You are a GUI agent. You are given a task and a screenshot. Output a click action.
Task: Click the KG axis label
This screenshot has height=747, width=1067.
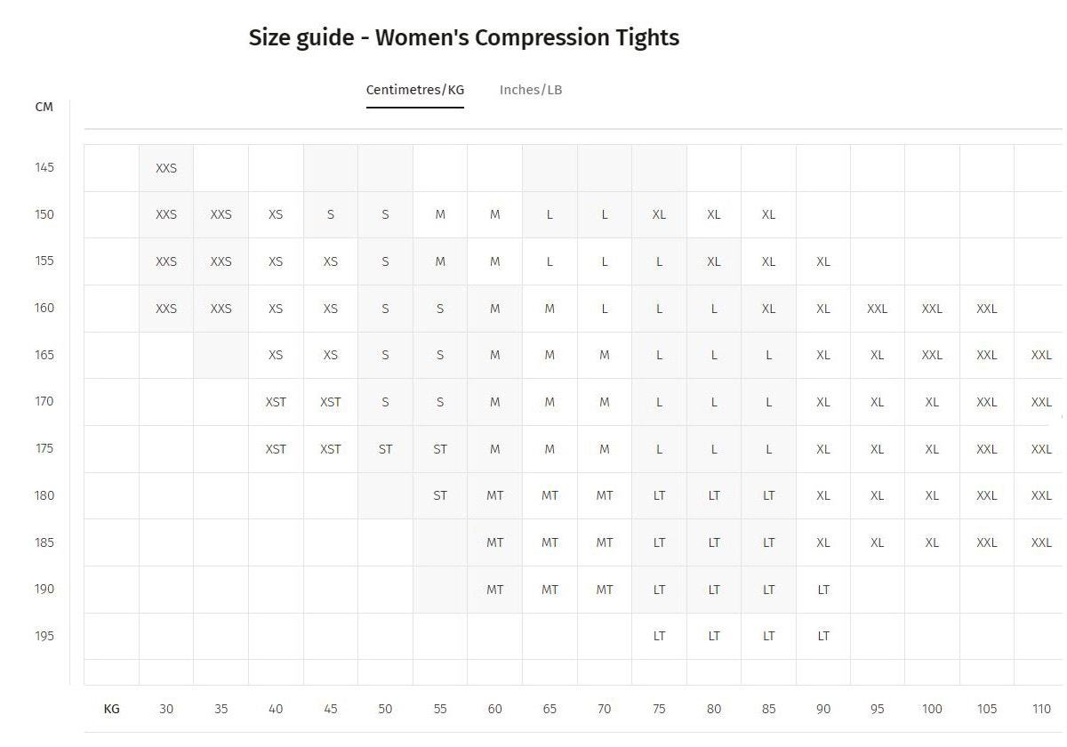112,709
